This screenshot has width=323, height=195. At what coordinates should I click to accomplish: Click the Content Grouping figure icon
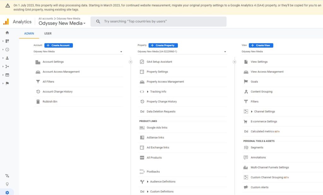pos(246,92)
